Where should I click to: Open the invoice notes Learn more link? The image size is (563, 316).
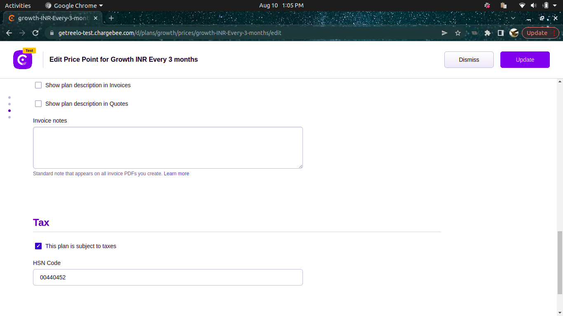[x=176, y=173]
